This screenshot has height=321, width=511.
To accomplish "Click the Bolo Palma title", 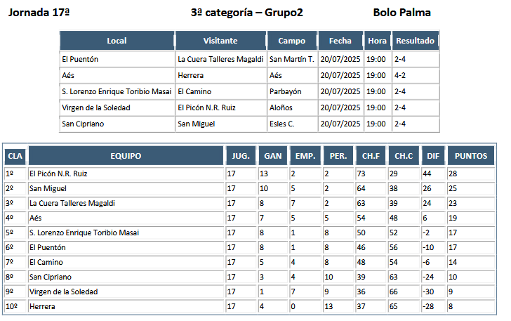I will pos(401,13).
